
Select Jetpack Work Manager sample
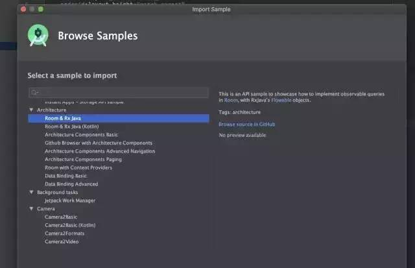[x=70, y=201]
